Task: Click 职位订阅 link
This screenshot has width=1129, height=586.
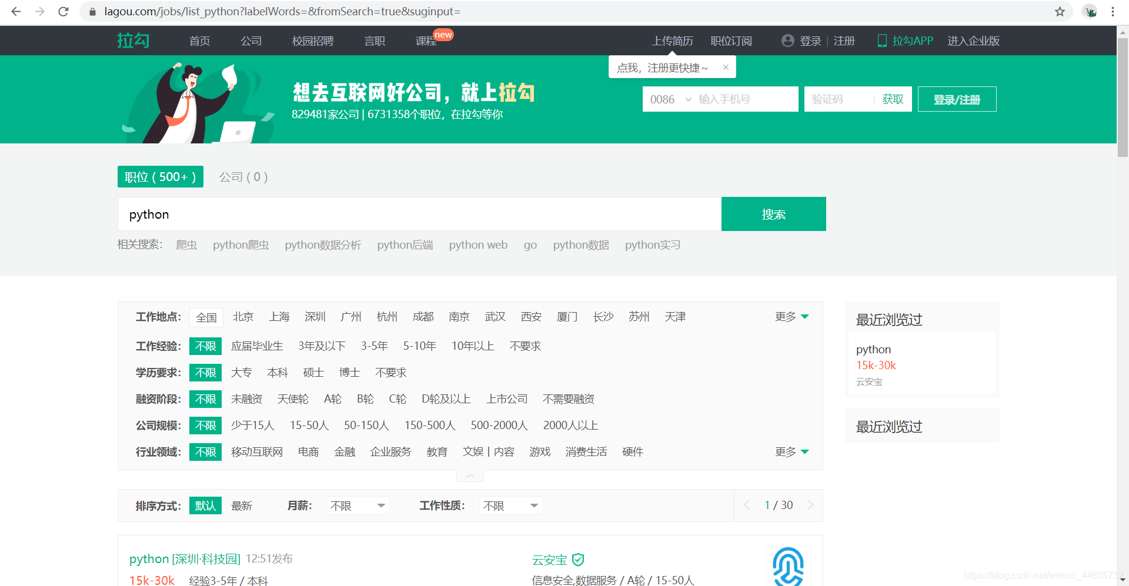Action: (731, 41)
